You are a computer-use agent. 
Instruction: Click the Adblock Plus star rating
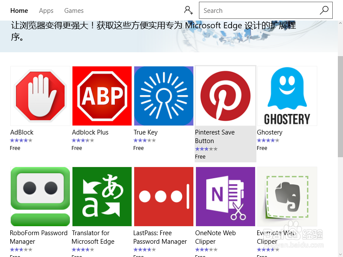point(83,140)
